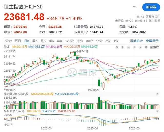Screen dimensions: 164x132
Task: Click the MA20:2.26万 moving average label
Action: point(54,47)
